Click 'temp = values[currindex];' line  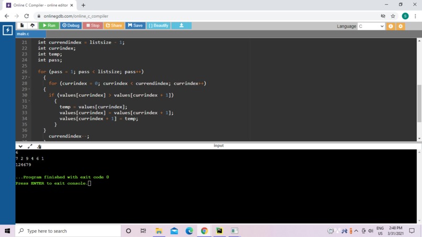click(93, 107)
